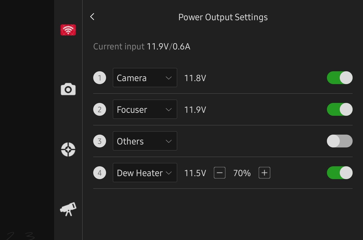Image resolution: width=363 pixels, height=240 pixels.
Task: Increase dew heater power with plus button
Action: (264, 173)
